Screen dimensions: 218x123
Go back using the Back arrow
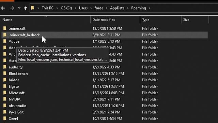coord(3,8)
